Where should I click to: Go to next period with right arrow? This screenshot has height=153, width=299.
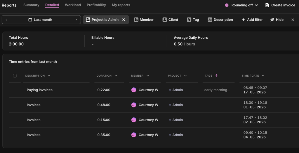(76, 20)
